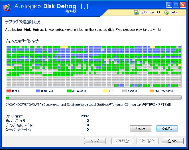Click the gray 空き領域 legend swatch

pyautogui.click(x=124, y=91)
